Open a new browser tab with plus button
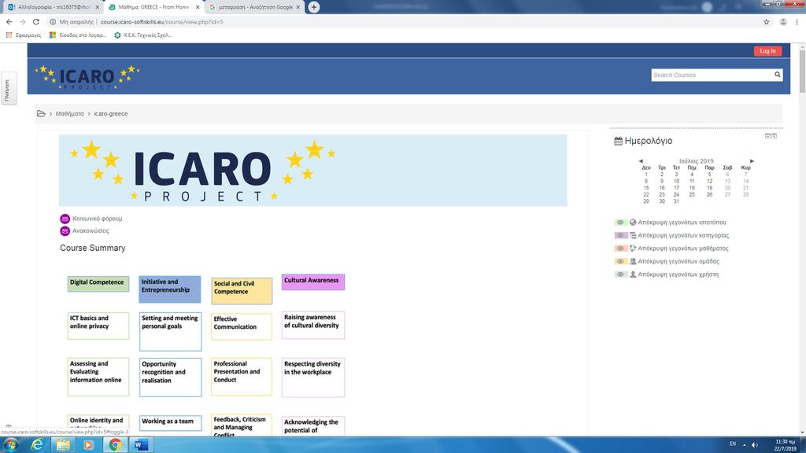The height and width of the screenshot is (453, 806). [313, 7]
